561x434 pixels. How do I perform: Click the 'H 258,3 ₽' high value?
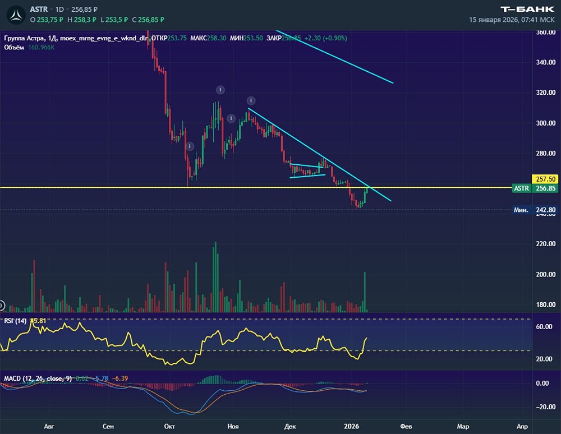click(x=82, y=20)
